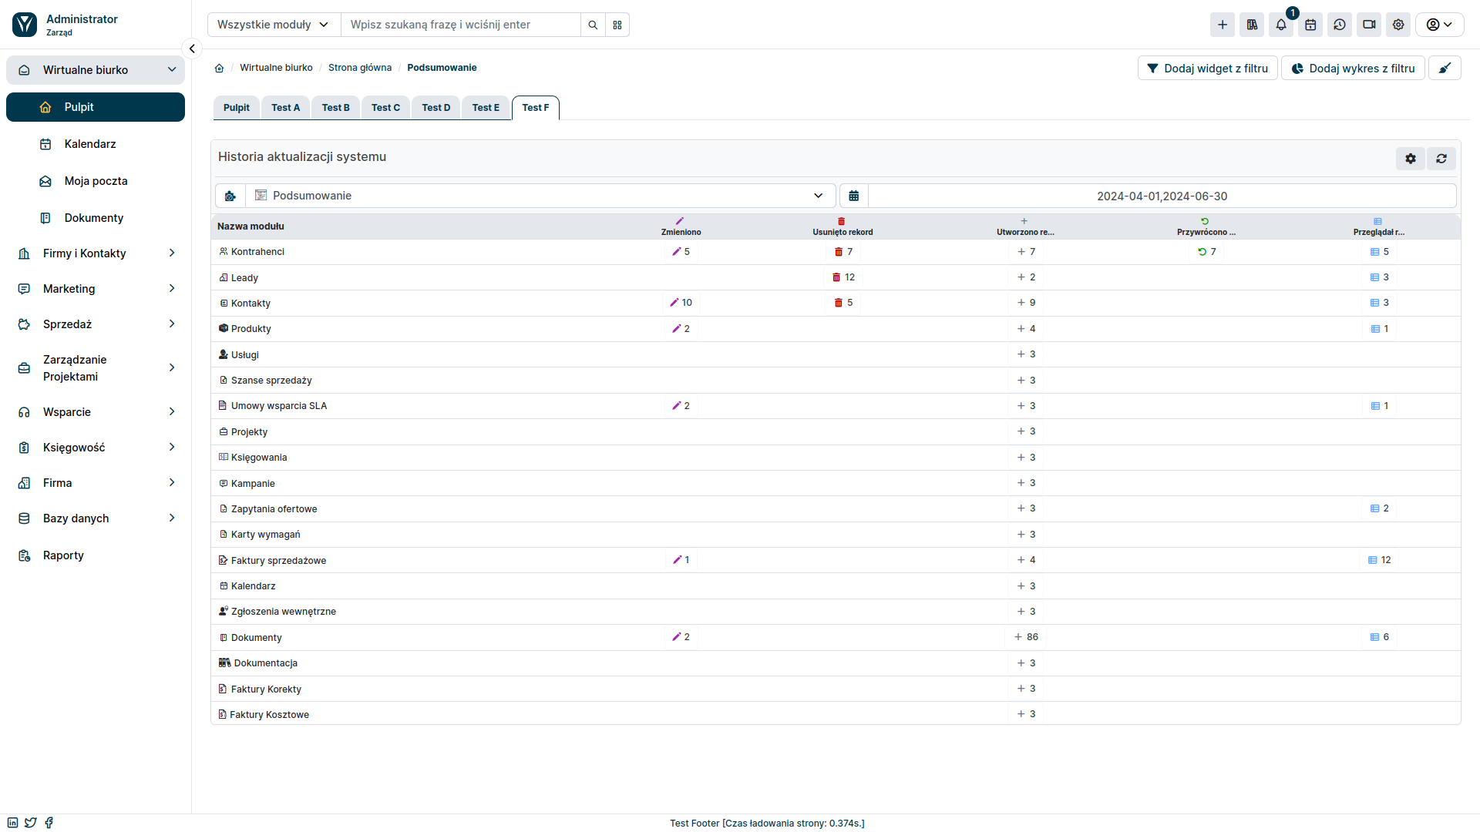Open the recent activity history icon

(1340, 25)
